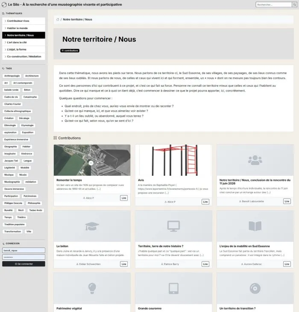Expand the Contributeur·rices thematic
Screen dimensions: 299x312
click(x=23, y=21)
